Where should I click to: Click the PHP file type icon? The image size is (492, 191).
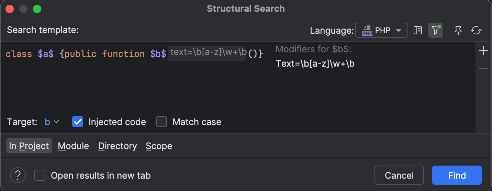[367, 30]
